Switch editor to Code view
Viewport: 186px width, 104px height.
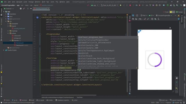point(166,12)
